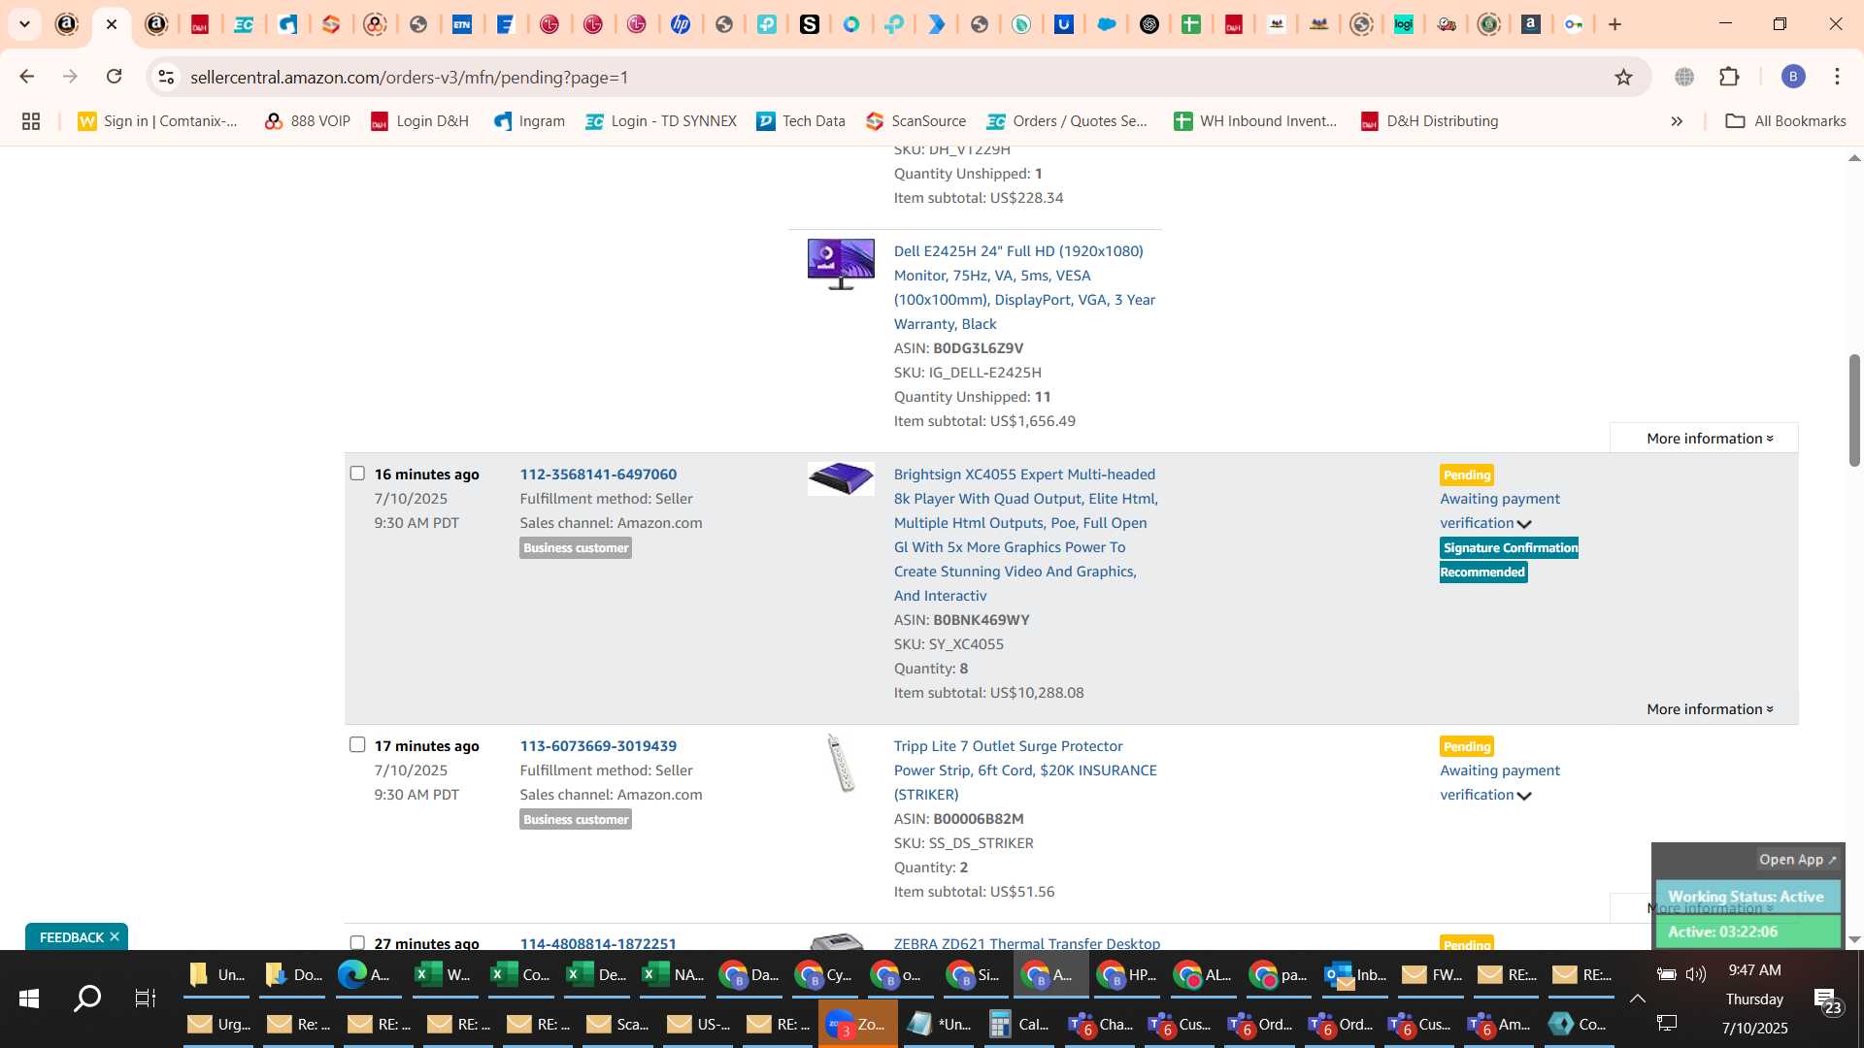
Task: Expand More information for Brightsign order
Action: tap(1710, 709)
